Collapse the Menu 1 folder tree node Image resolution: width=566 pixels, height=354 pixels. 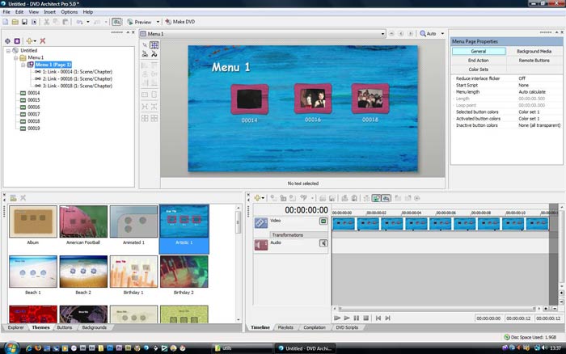pyautogui.click(x=16, y=57)
